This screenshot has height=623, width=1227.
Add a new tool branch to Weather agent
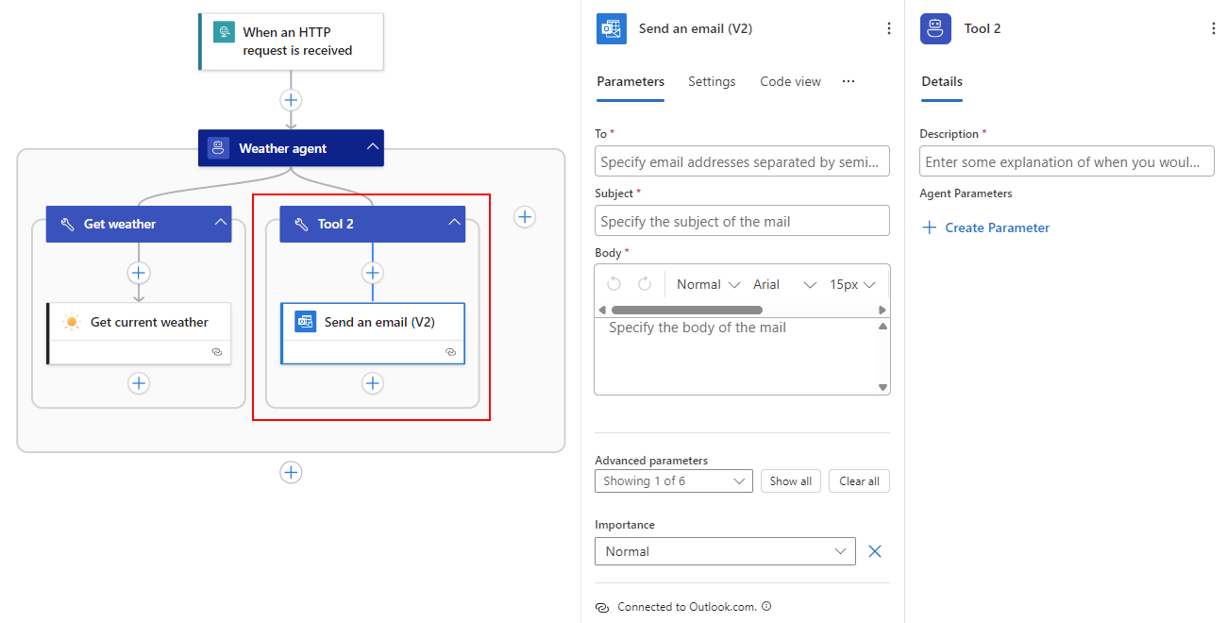click(x=525, y=217)
